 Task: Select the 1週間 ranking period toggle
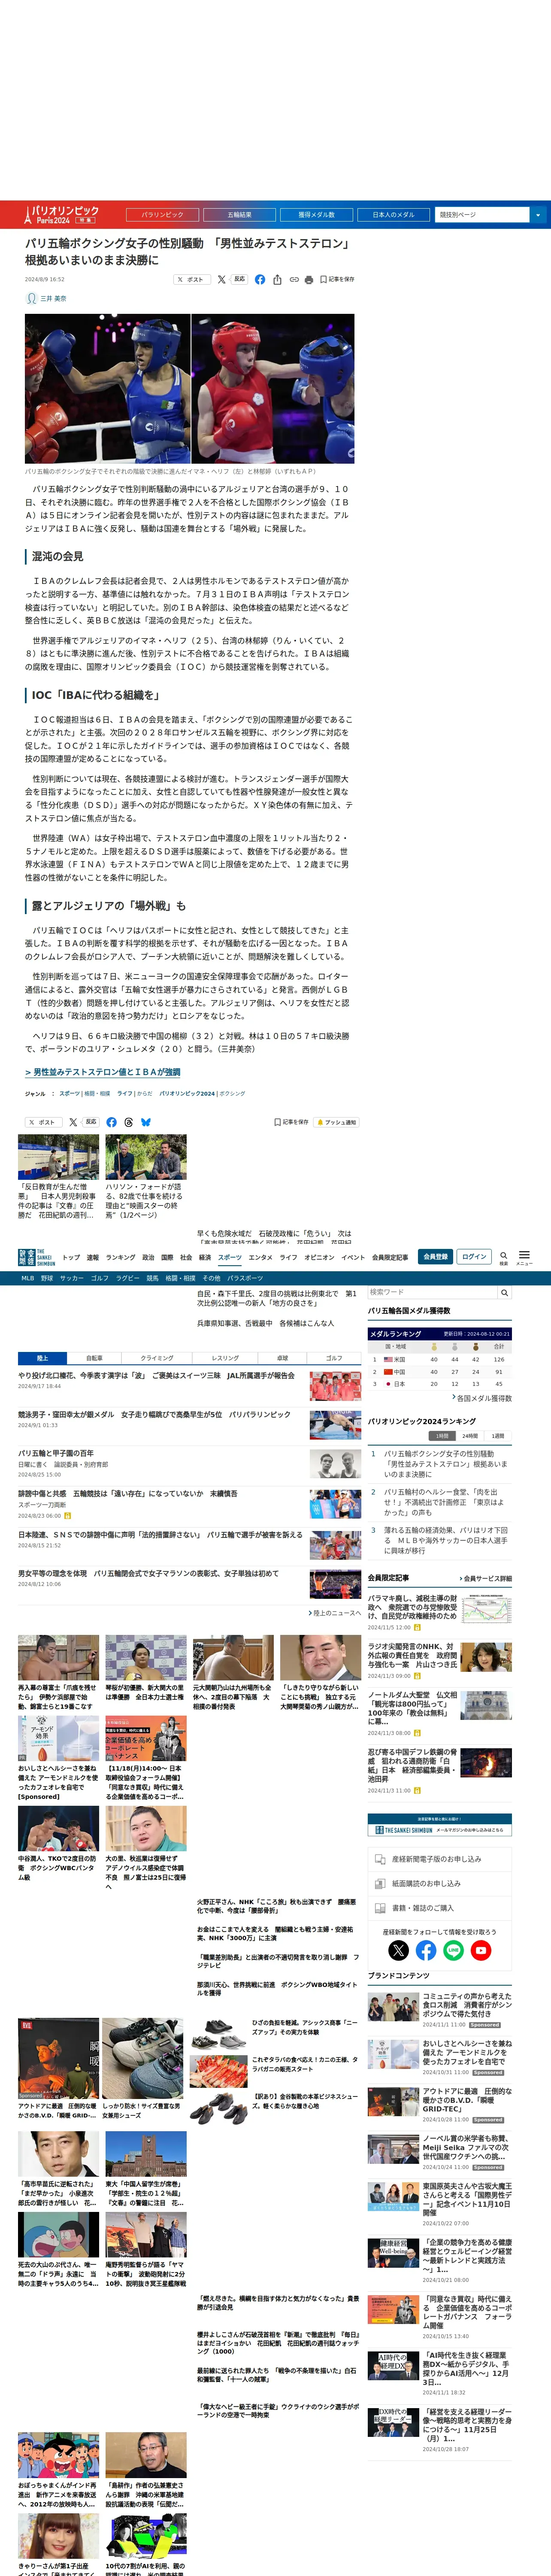click(x=498, y=1436)
